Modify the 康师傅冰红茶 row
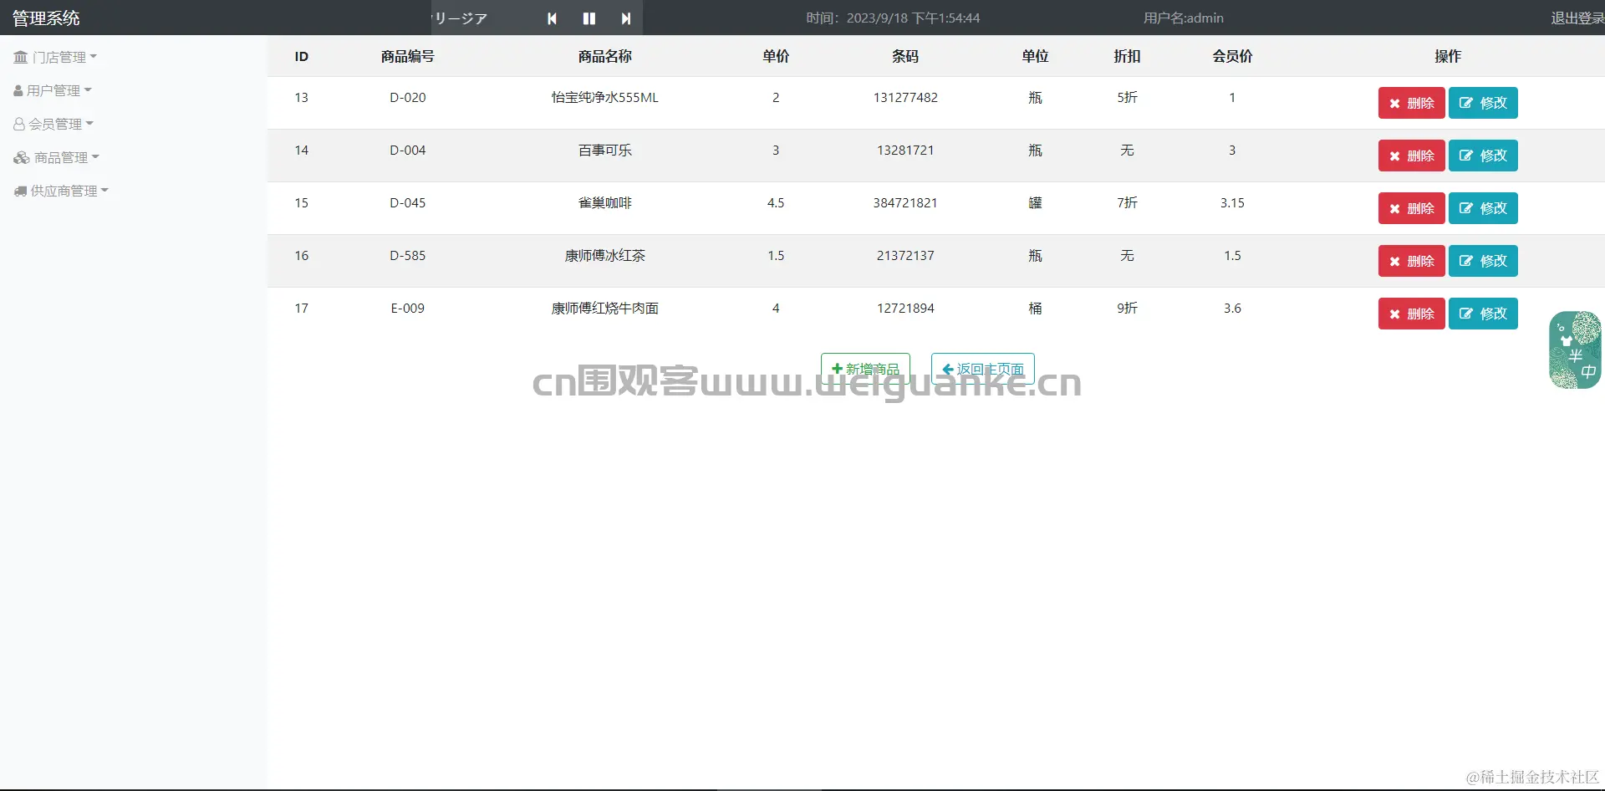This screenshot has width=1605, height=791. [1483, 261]
